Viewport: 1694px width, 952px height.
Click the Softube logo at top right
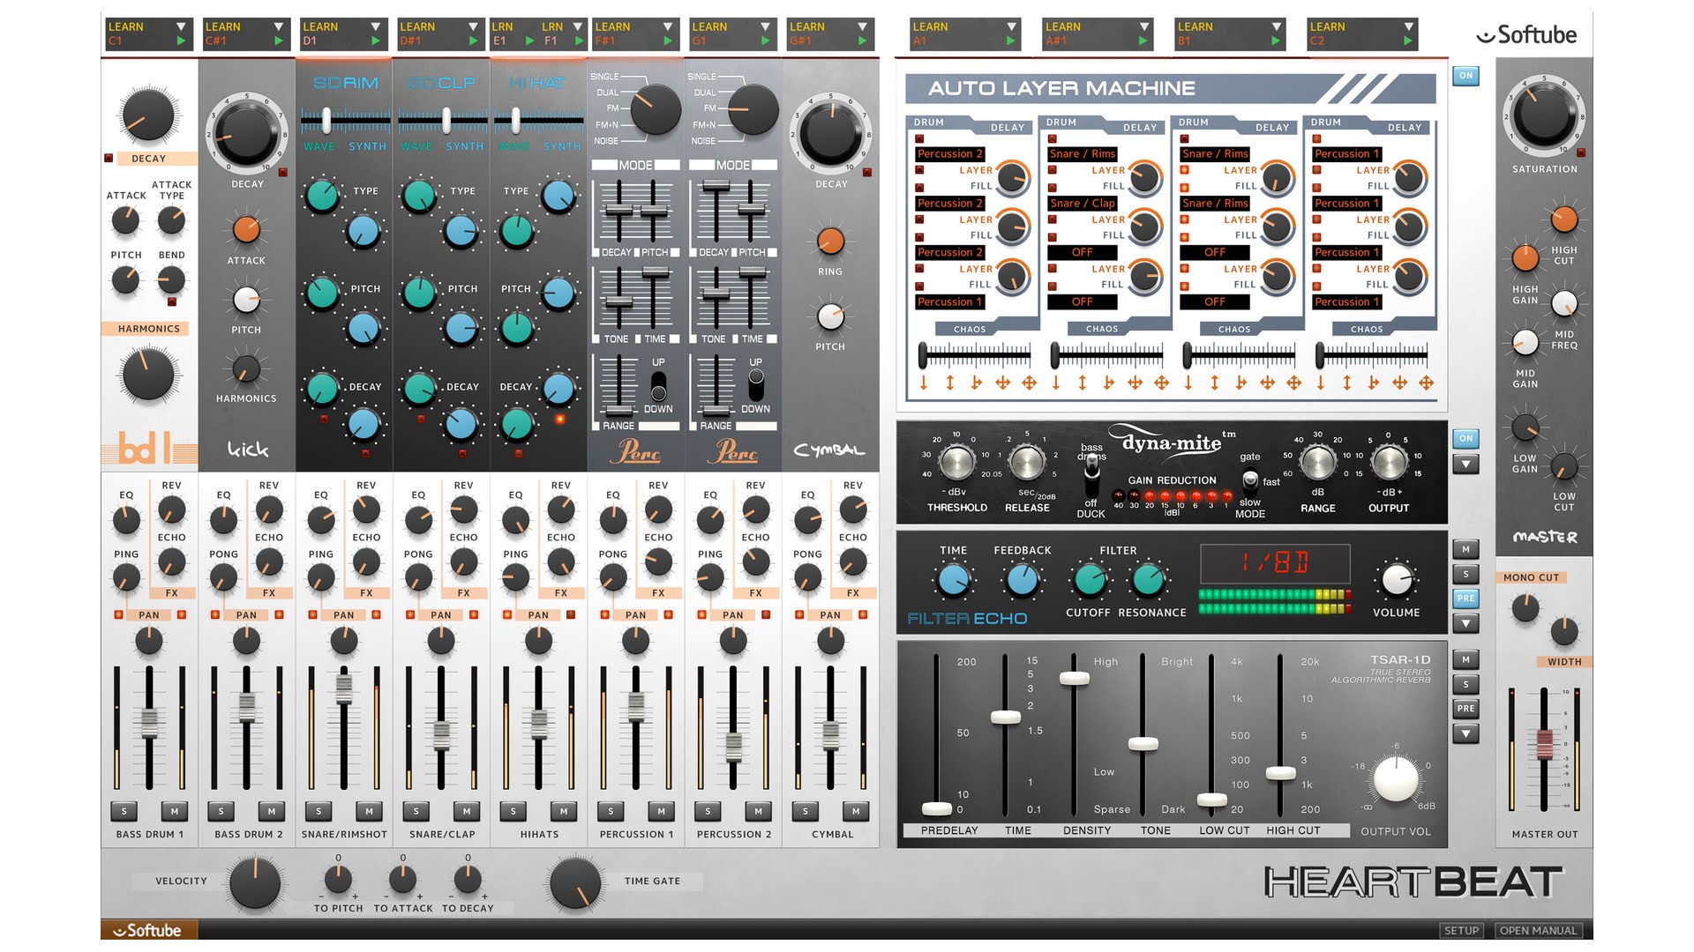pos(1527,35)
